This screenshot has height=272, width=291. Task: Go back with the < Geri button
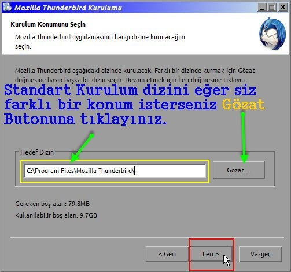point(167,254)
